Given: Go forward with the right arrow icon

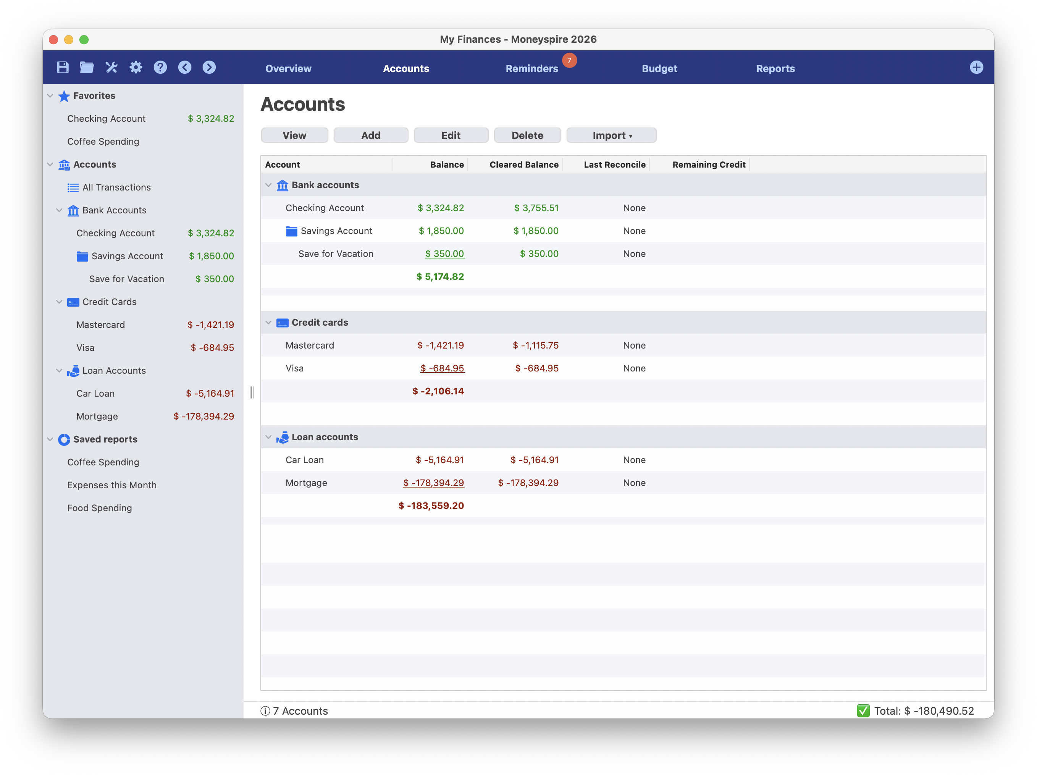Looking at the screenshot, I should click(x=209, y=68).
